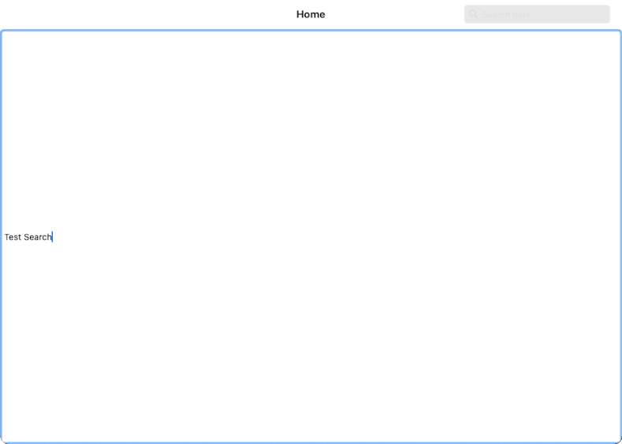
Task: Click the "Home" title text
Action: tap(311, 14)
